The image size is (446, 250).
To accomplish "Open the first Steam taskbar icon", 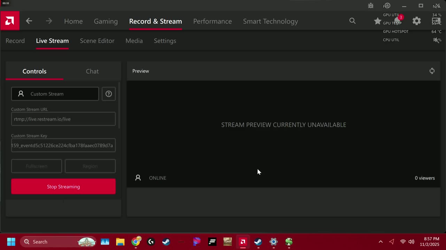I will (x=166, y=242).
